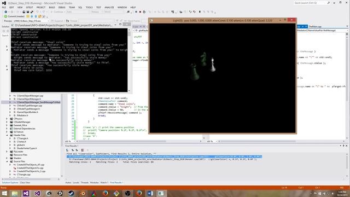Switch to the Threads tab
This screenshot has width=350, height=197.
[x=85, y=182]
